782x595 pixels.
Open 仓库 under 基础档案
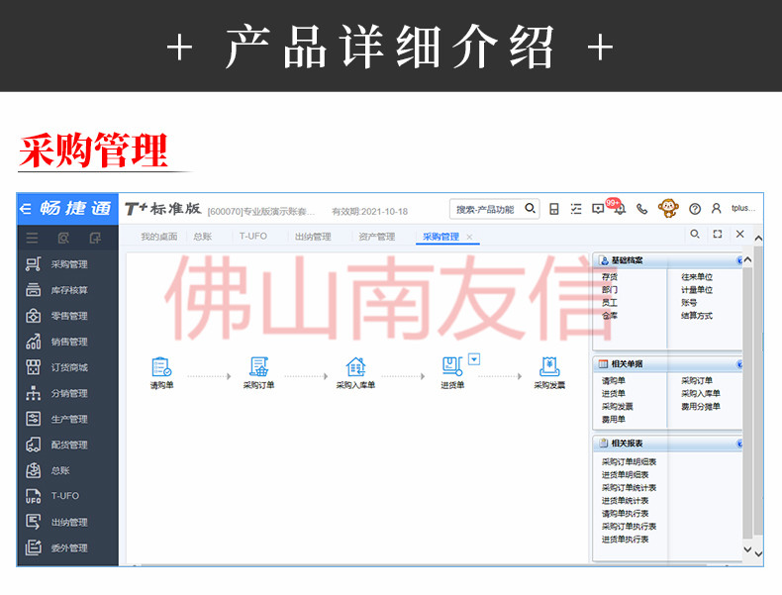point(610,316)
